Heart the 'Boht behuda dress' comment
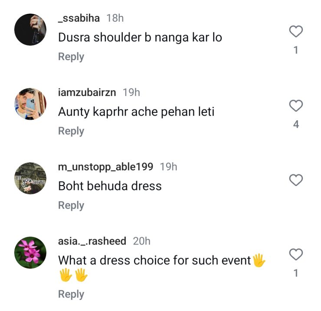 click(x=296, y=180)
